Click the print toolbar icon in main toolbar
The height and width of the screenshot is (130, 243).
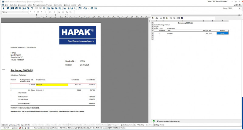click(x=24, y=8)
